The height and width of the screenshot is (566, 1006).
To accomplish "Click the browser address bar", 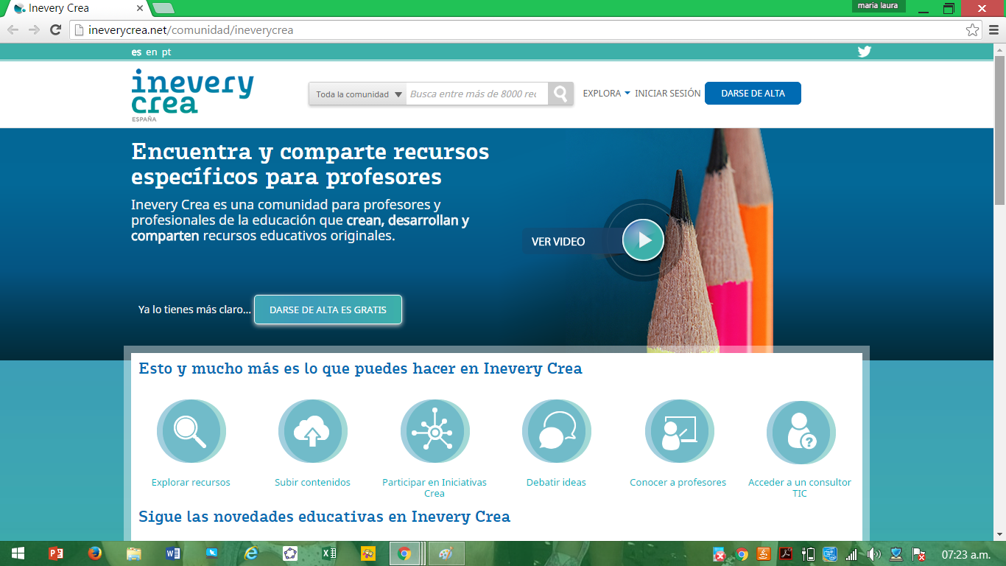I will (517, 30).
